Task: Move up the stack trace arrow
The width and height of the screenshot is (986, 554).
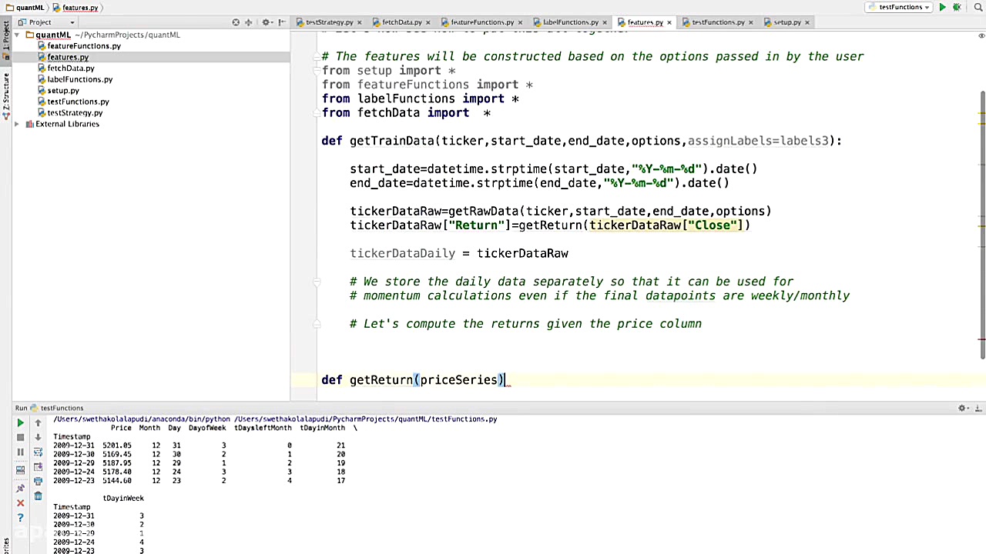Action: [38, 423]
